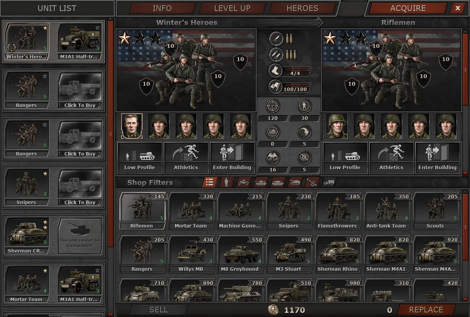
Task: Switch to the HEROES tab
Action: click(x=302, y=8)
